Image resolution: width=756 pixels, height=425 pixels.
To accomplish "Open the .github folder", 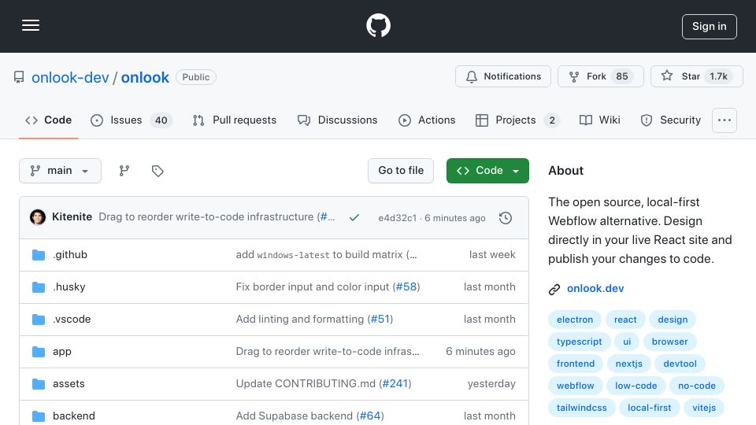I will 70,254.
